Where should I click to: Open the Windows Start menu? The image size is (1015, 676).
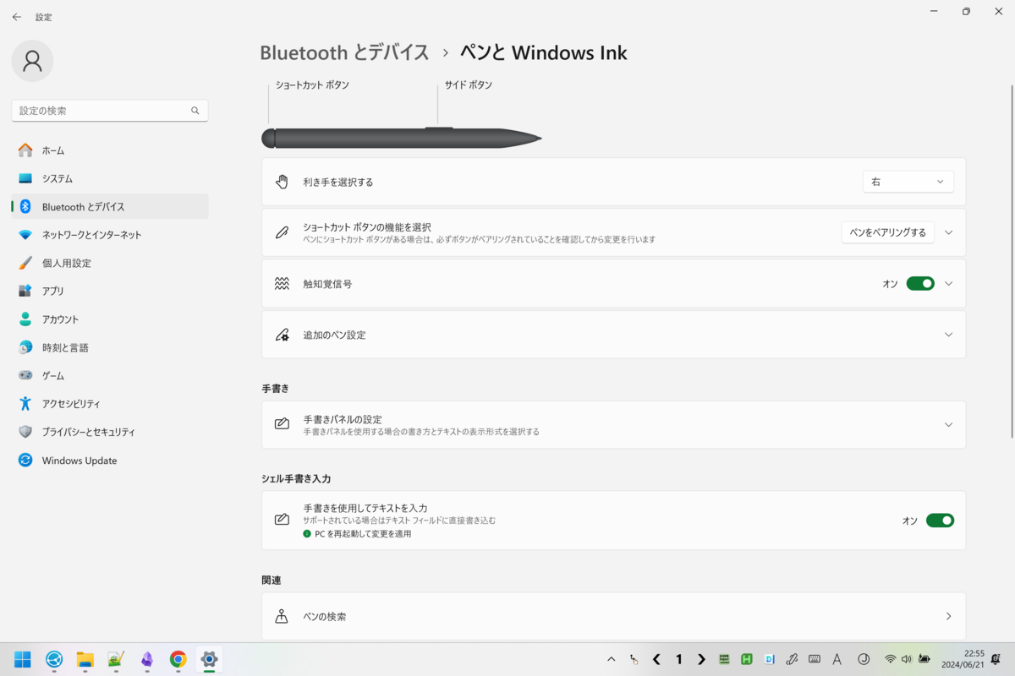pos(23,659)
